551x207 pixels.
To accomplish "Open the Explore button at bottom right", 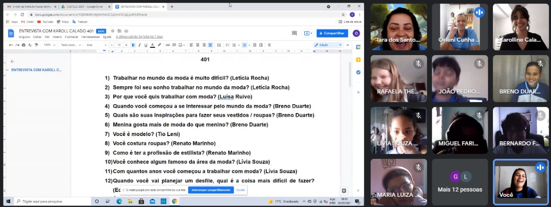I will (x=344, y=191).
